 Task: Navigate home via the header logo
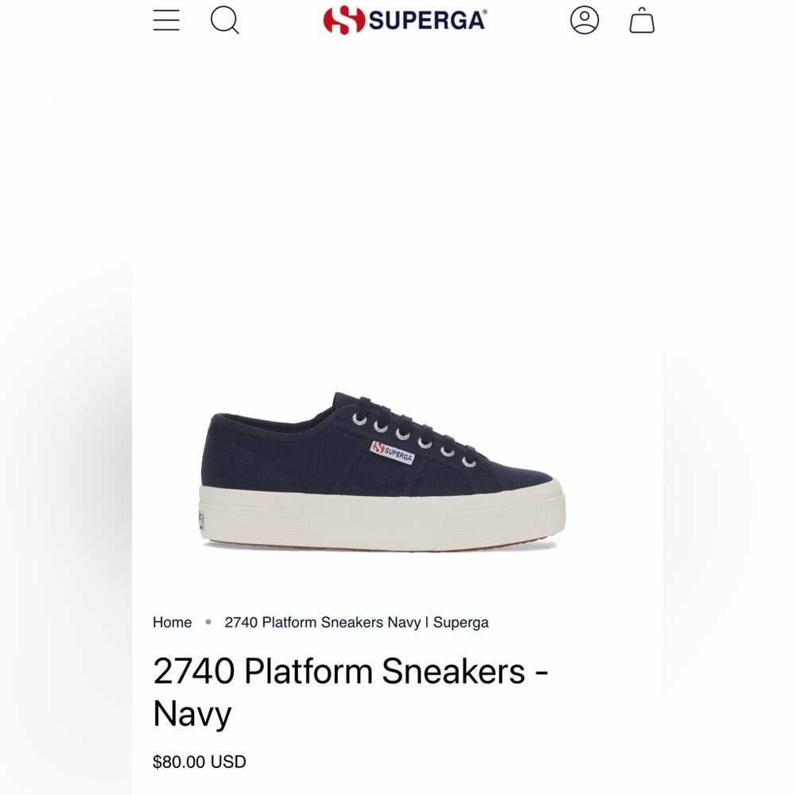[407, 20]
